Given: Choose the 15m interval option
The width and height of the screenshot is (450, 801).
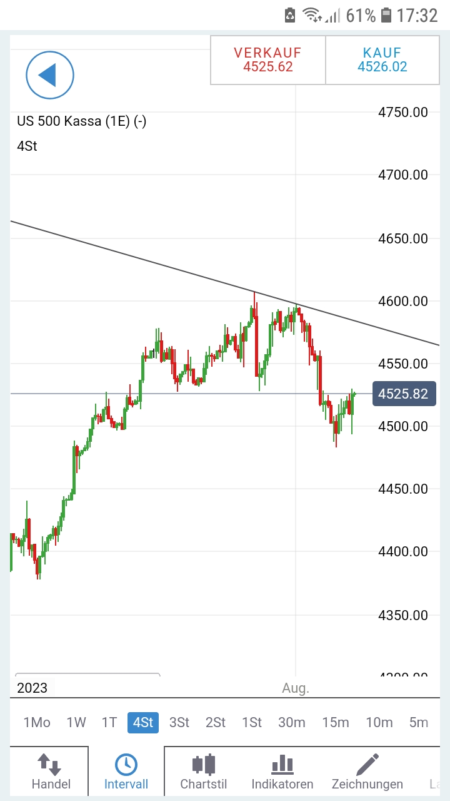Looking at the screenshot, I should pos(336,723).
